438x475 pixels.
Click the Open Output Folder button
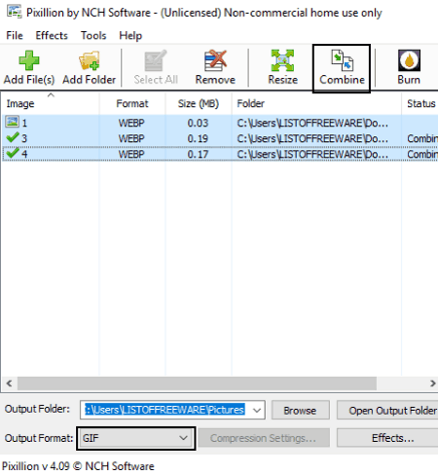387,411
